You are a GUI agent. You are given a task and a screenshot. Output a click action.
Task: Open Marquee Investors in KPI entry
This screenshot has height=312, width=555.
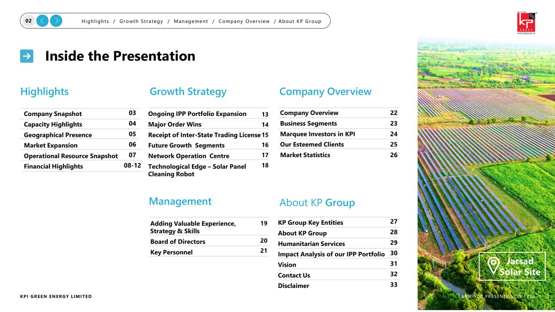click(x=317, y=134)
